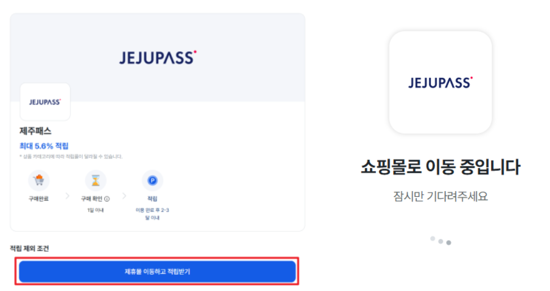Click the 제주패스 store name
This screenshot has width=550, height=291.
(x=35, y=131)
